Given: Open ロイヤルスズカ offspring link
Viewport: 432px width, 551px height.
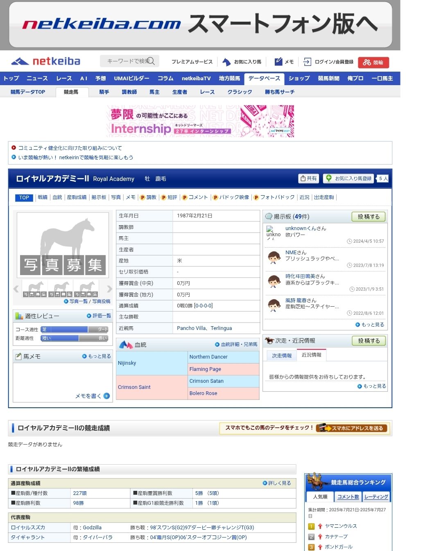Looking at the screenshot, I should 28,528.
